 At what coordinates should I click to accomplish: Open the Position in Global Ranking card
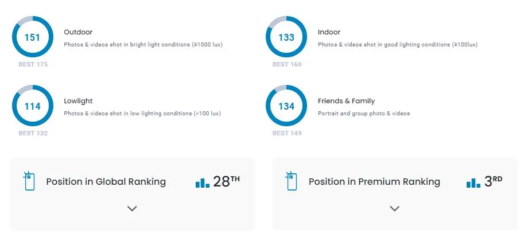133,194
